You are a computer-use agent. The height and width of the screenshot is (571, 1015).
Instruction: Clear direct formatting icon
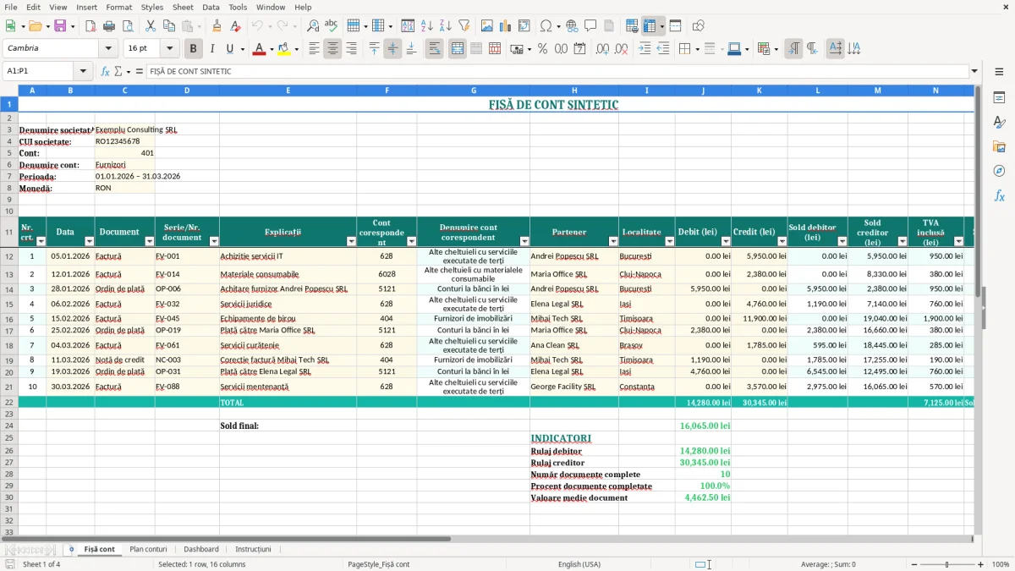235,26
